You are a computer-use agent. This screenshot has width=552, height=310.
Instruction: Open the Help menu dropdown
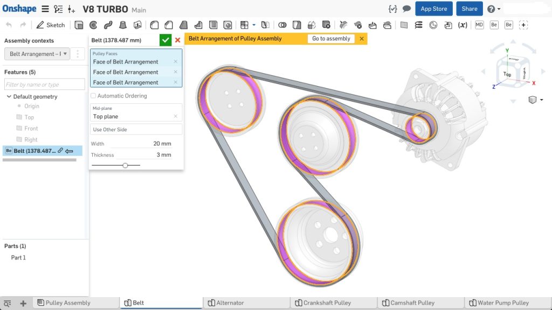tap(494, 9)
